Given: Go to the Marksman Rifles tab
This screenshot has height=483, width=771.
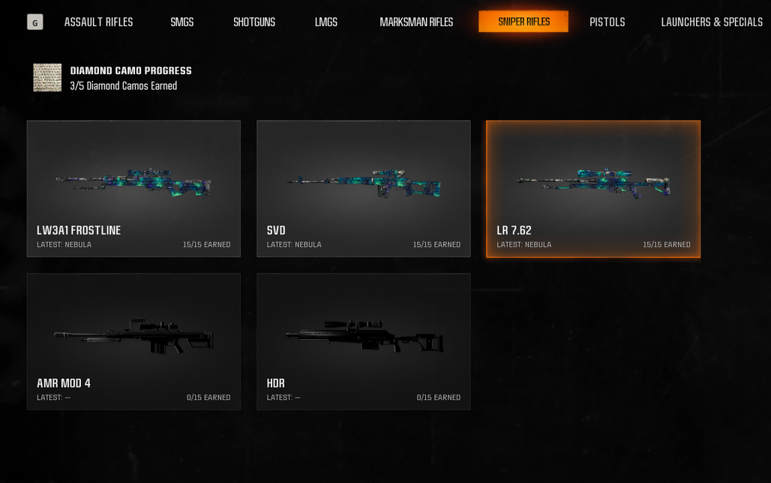Looking at the screenshot, I should (416, 22).
